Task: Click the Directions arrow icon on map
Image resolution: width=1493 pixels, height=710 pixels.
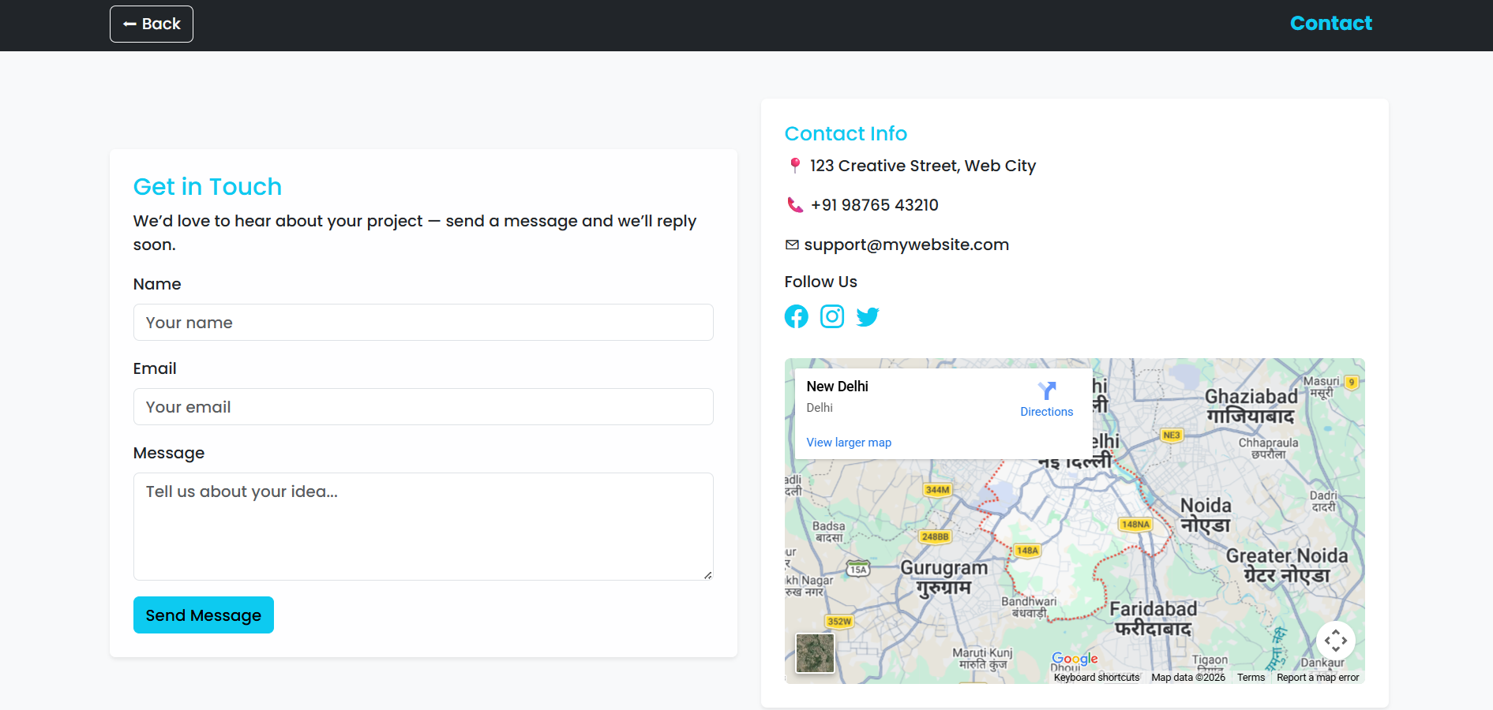Action: pos(1046,391)
